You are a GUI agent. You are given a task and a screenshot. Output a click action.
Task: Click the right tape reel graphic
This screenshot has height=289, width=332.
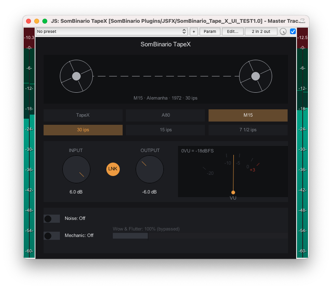(255, 76)
